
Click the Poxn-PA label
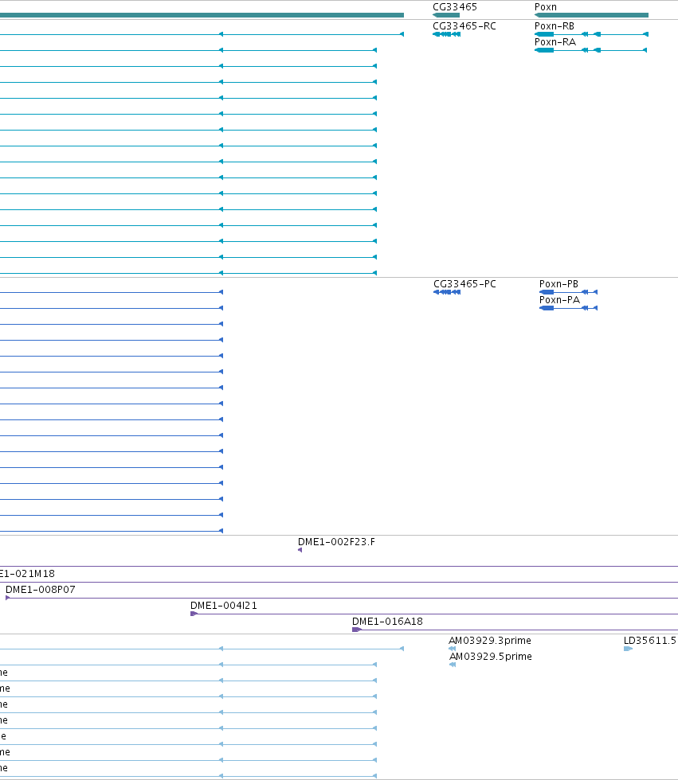[559, 299]
